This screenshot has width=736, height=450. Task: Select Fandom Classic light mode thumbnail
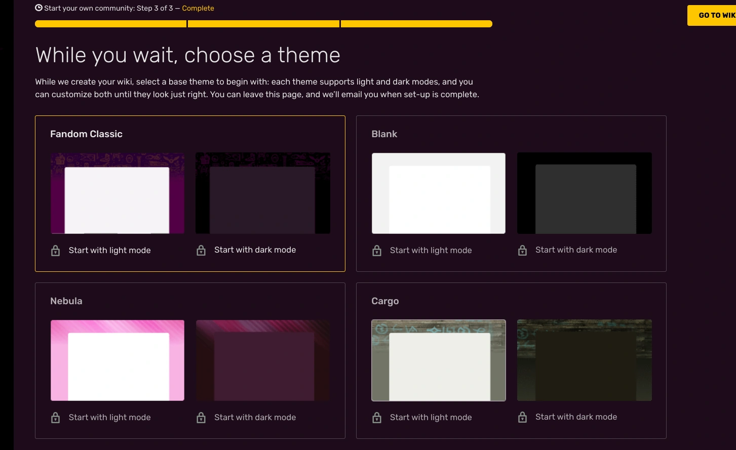point(118,193)
